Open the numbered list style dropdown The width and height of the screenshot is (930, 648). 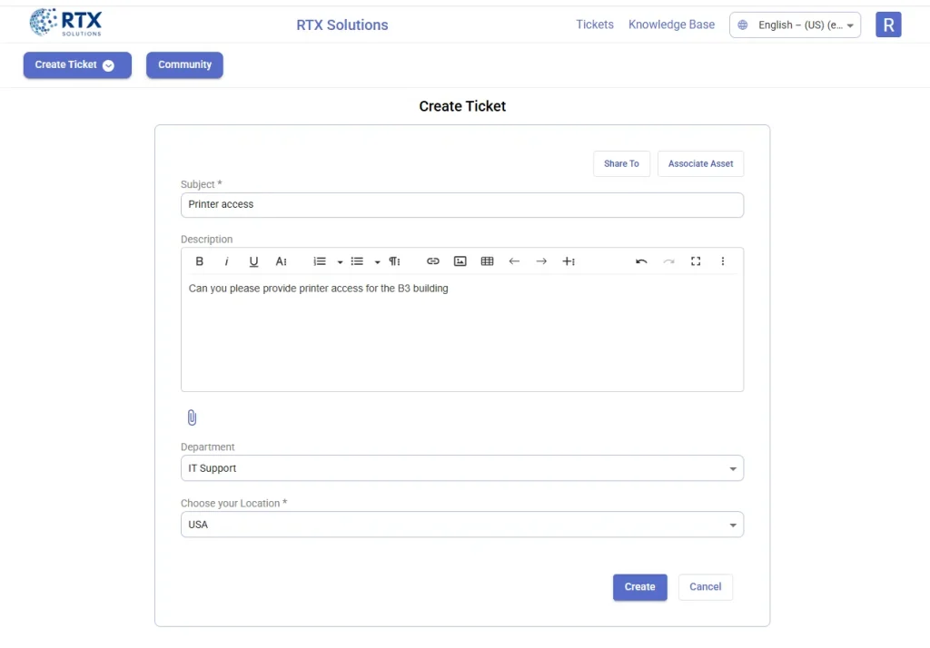tap(340, 261)
